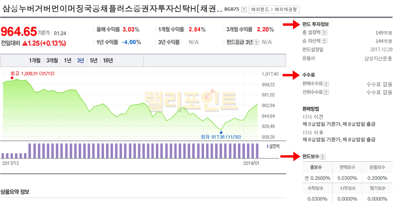The width and height of the screenshot is (394, 203).
Task: Click the purple 설정액 legend marker
Action: (267, 146)
